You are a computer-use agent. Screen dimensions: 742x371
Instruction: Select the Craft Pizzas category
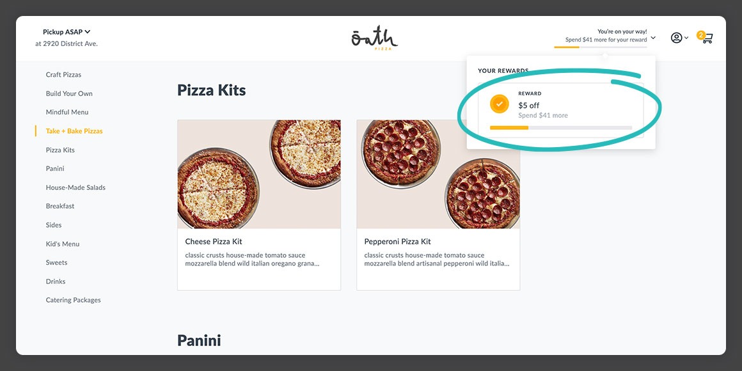[x=63, y=74]
